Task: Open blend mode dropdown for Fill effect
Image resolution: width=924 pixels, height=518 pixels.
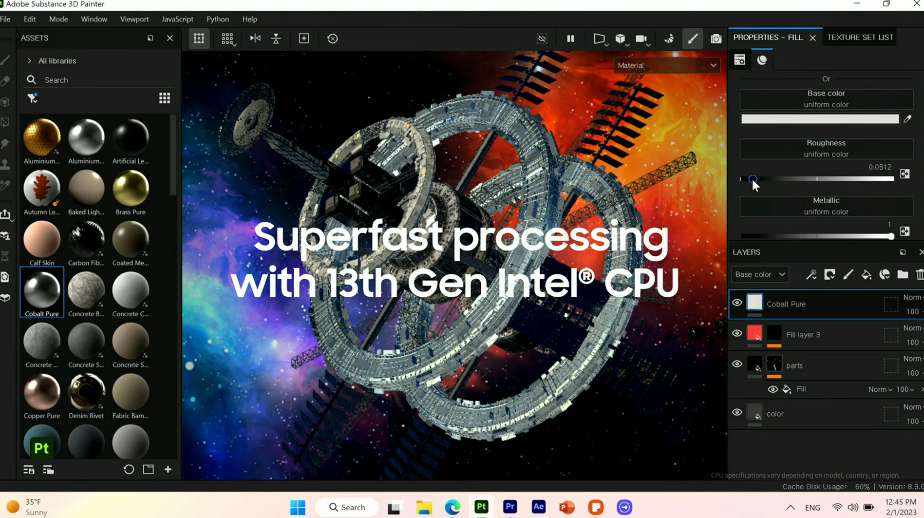Action: (x=880, y=389)
